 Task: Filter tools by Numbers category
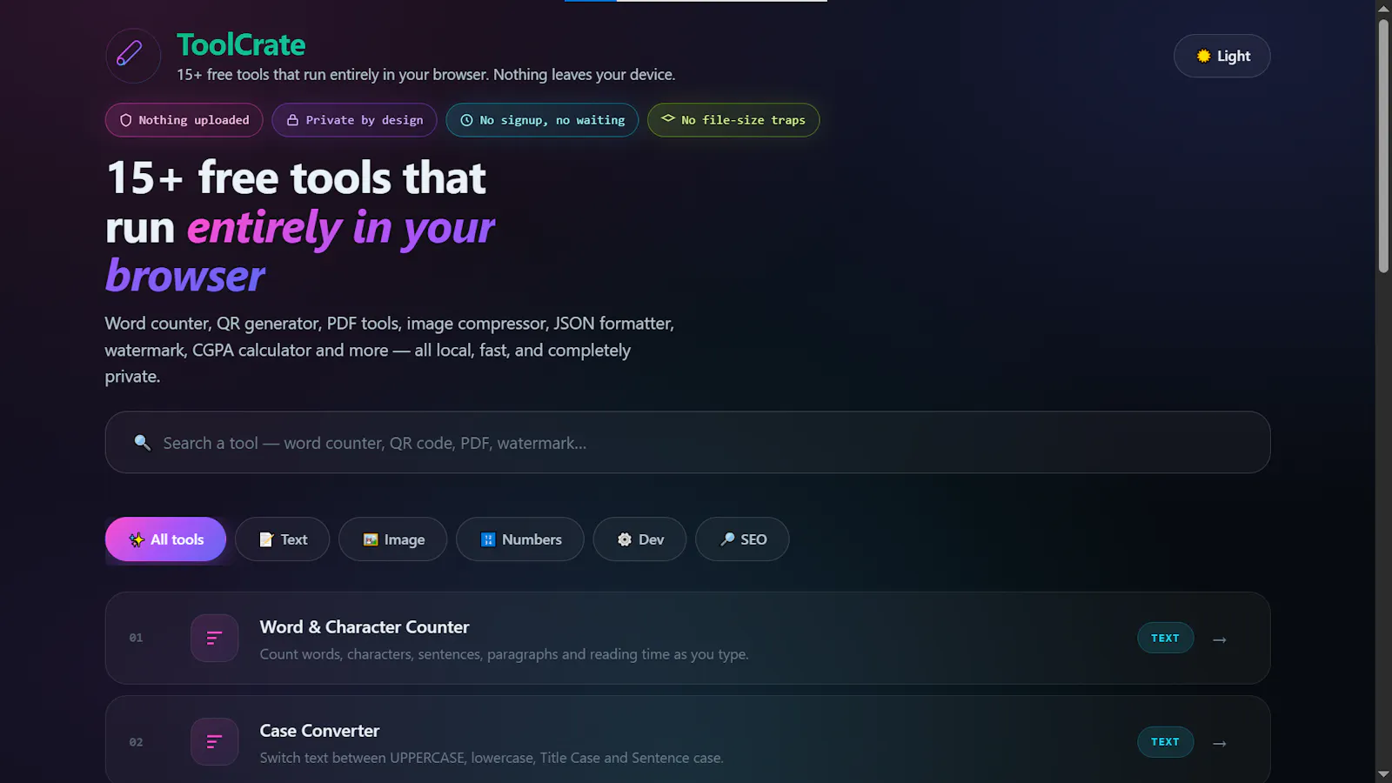tap(519, 539)
